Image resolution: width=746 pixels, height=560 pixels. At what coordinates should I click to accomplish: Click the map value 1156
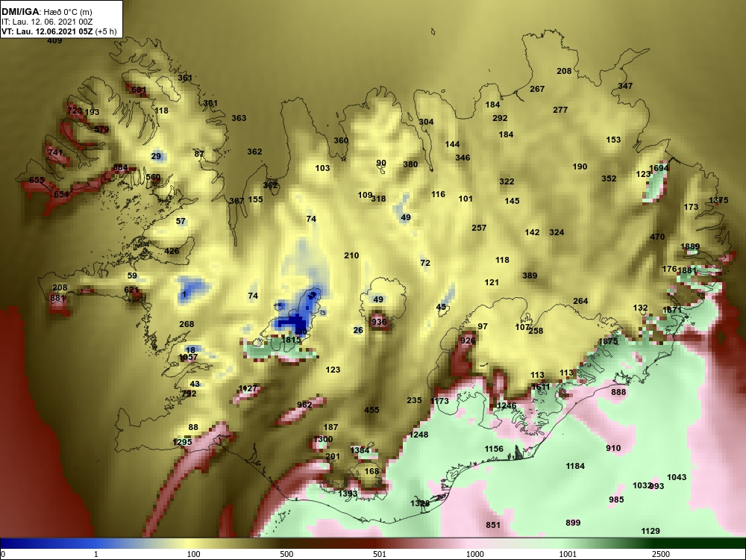point(495,449)
